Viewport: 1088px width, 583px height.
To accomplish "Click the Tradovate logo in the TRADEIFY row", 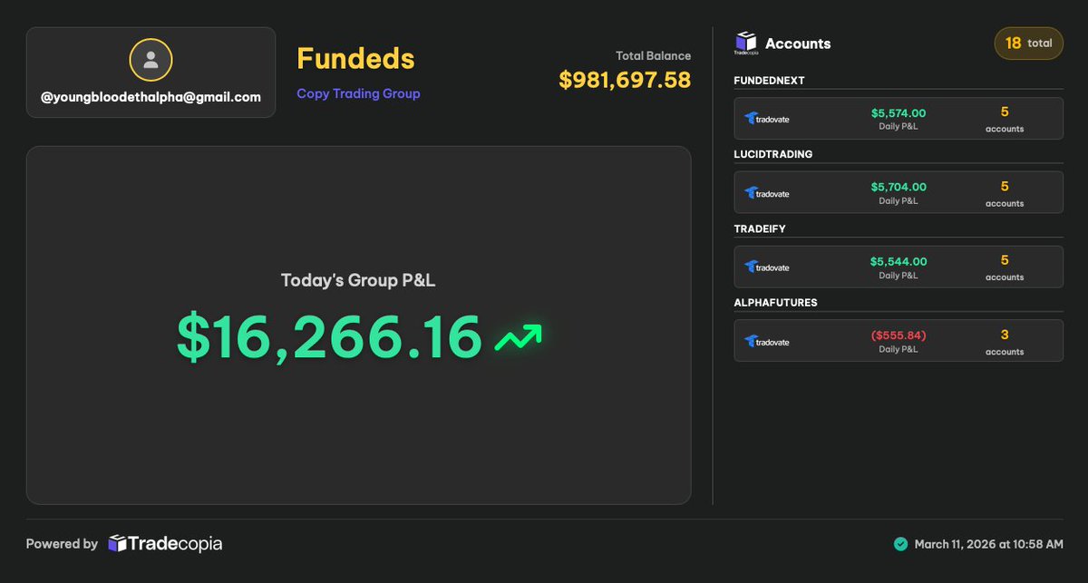I will 767,267.
